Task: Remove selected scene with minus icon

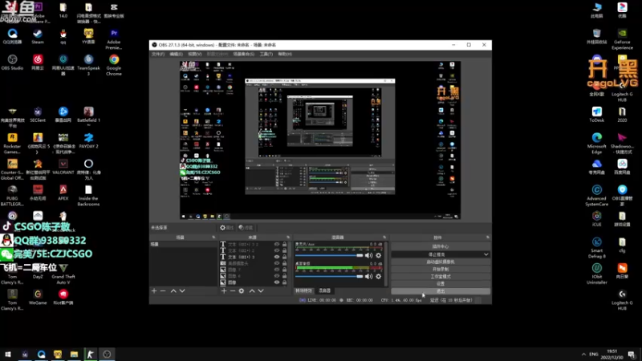Action: [163, 290]
